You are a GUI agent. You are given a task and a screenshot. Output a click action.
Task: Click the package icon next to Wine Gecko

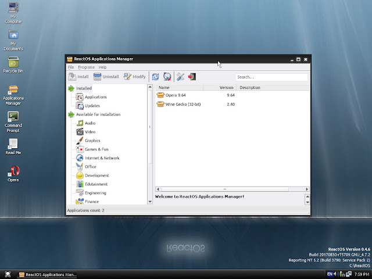pyautogui.click(x=160, y=104)
